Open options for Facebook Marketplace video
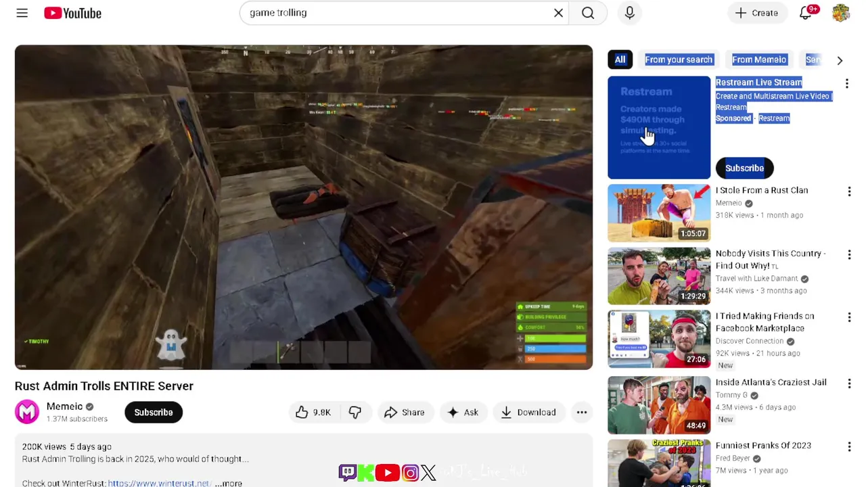Viewport: 866px width, 487px height. pyautogui.click(x=849, y=317)
